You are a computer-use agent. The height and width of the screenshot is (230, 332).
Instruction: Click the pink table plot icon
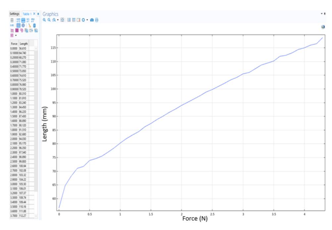tap(12, 31)
